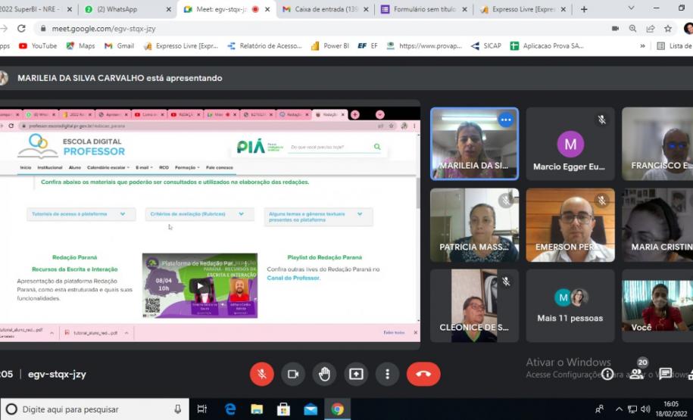Raise hand in the meeting
This screenshot has height=420, width=693.
[324, 374]
